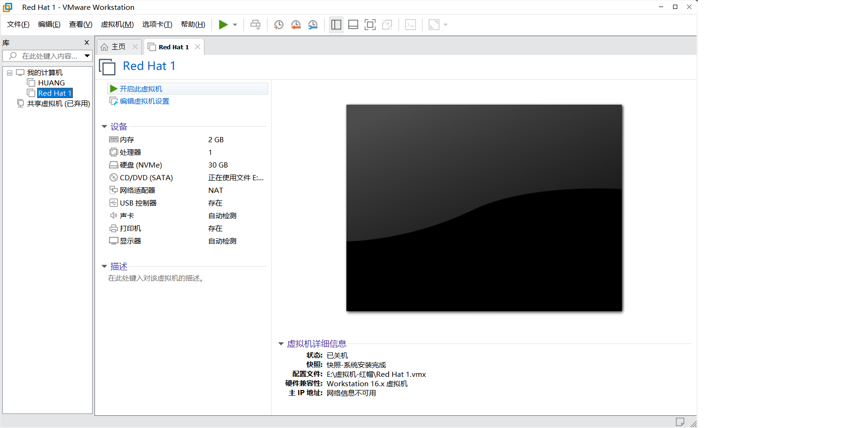Click the NAT network adapter value
This screenshot has height=428, width=862.
pos(216,191)
